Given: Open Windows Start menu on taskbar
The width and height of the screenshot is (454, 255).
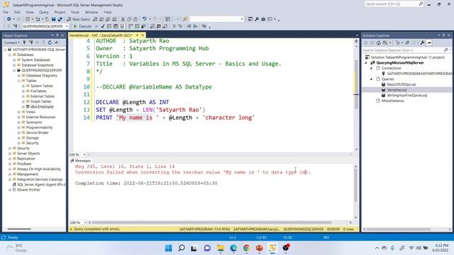Looking at the screenshot, I should pos(168,248).
